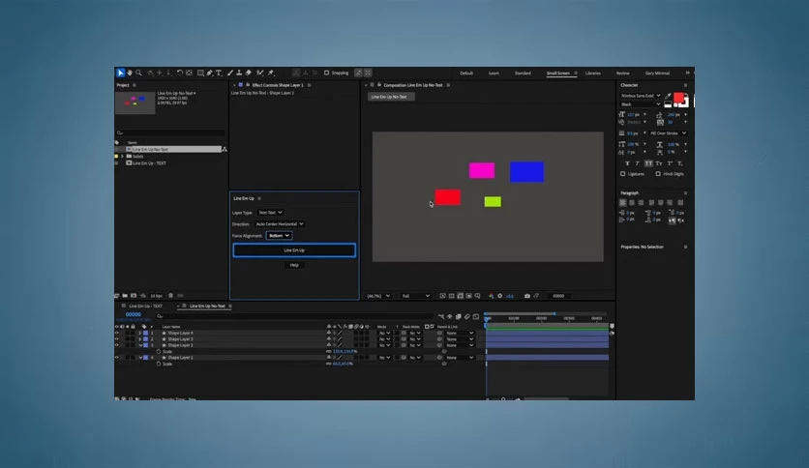Toggle the Snapping checkbox
Screen dimensions: 809x468
coord(326,73)
